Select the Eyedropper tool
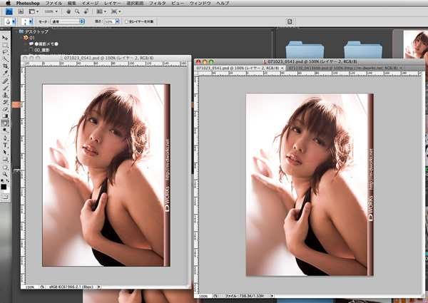This screenshot has width=428, height=303. (5, 73)
